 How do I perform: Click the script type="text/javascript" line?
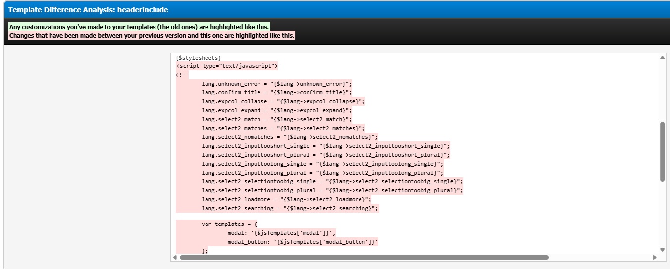coord(227,66)
